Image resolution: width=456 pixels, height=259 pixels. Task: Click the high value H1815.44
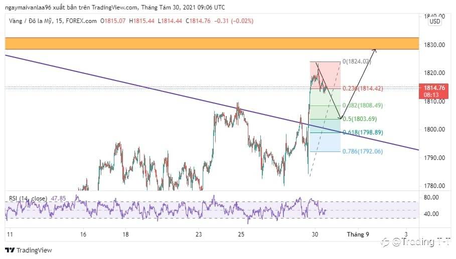141,21
